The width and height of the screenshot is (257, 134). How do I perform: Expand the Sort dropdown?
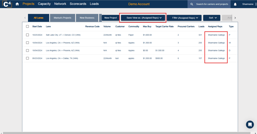(212, 18)
